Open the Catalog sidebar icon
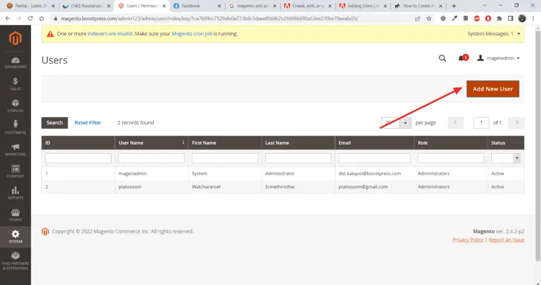This screenshot has height=285, width=541. (x=15, y=106)
